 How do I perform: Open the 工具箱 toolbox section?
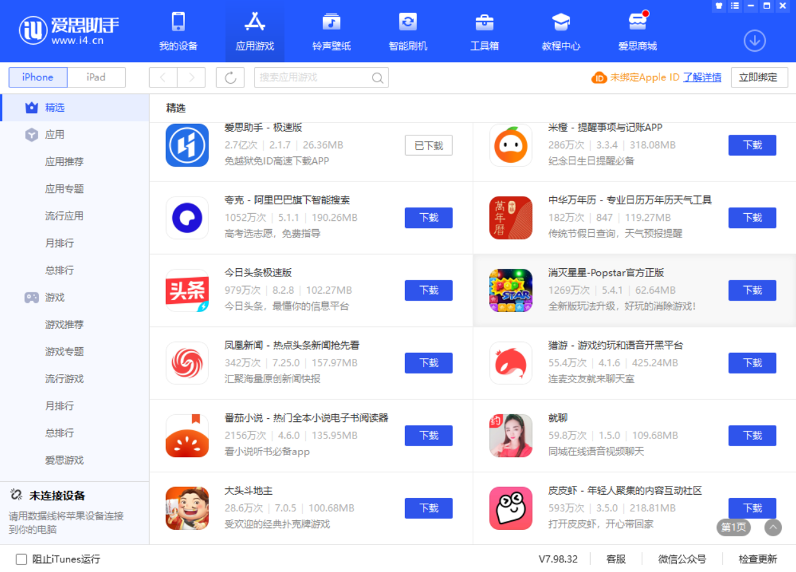coord(484,31)
